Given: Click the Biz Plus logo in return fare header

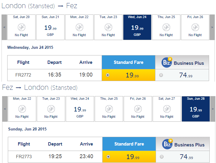Looking at the screenshot, I should pyautogui.click(x=167, y=144).
